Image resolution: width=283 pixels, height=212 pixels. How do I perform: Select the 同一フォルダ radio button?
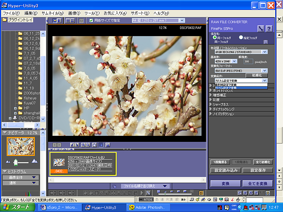click(x=215, y=37)
